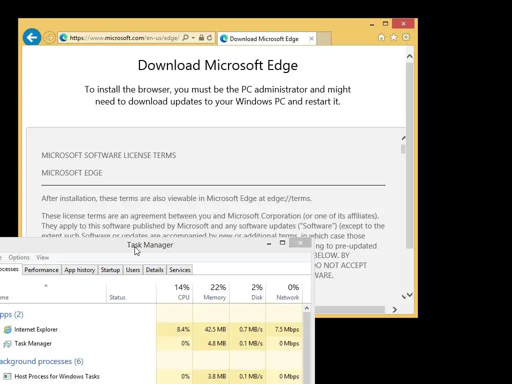512x384 pixels.
Task: Click the license terms box scroll-up arrow
Action: (403, 138)
